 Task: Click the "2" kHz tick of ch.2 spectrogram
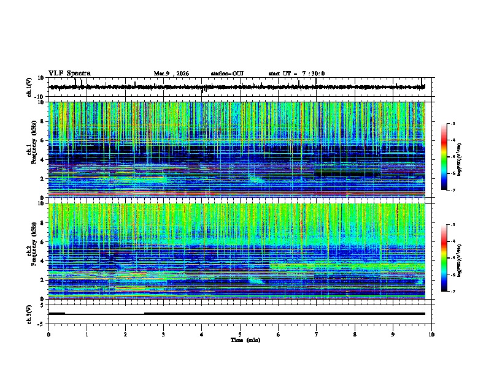(x=43, y=280)
